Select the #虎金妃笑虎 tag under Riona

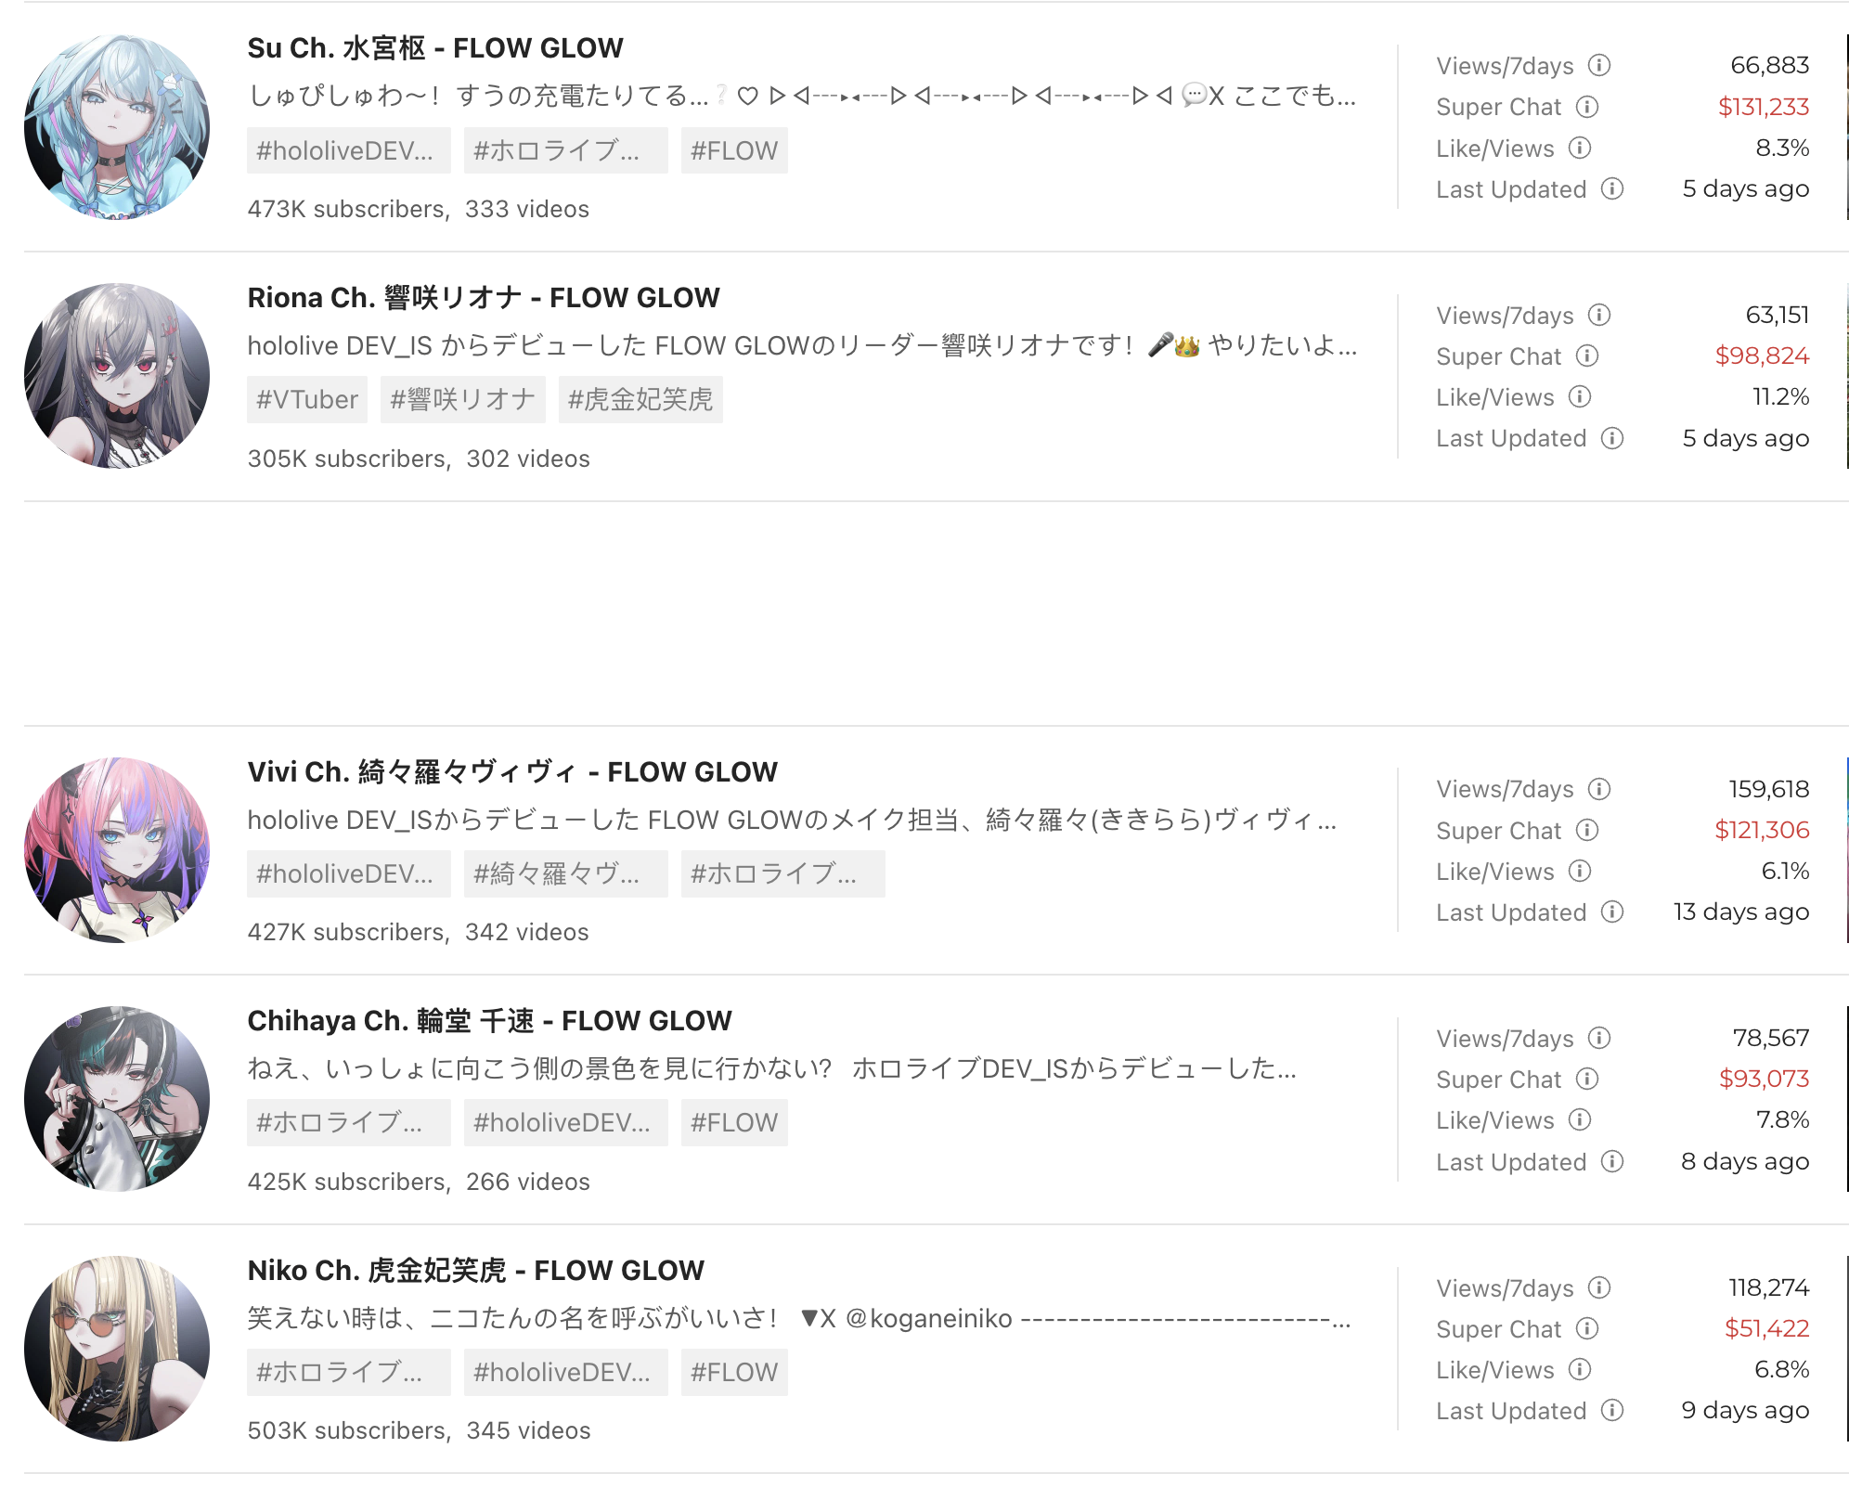point(640,400)
